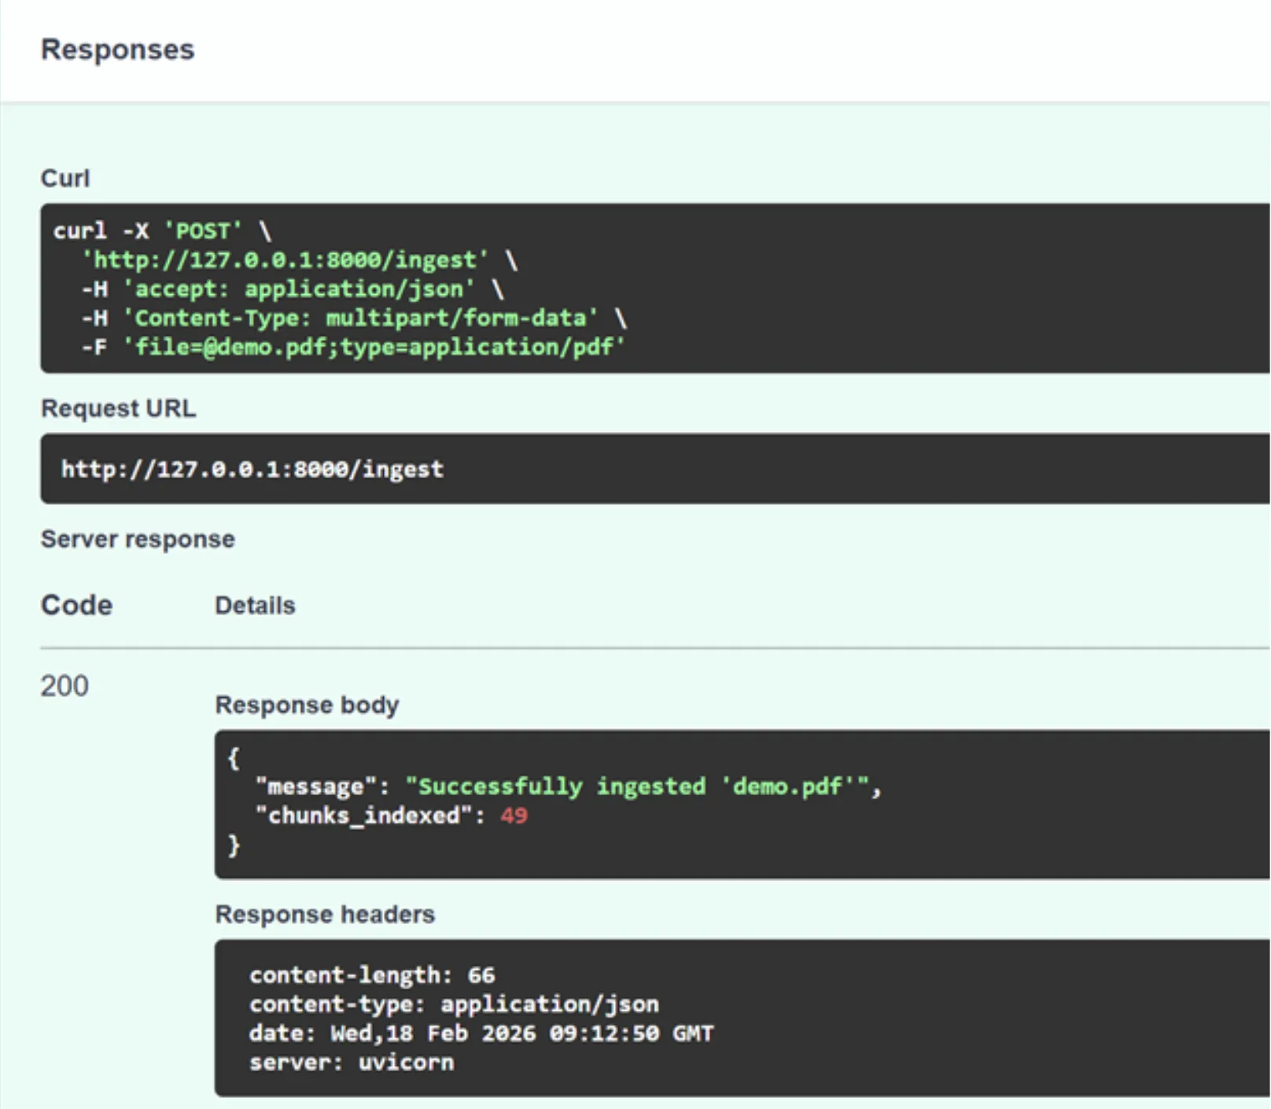Click the http://127.0.0.1:8000/ingest request URL text
1271x1109 pixels.
pyautogui.click(x=252, y=470)
